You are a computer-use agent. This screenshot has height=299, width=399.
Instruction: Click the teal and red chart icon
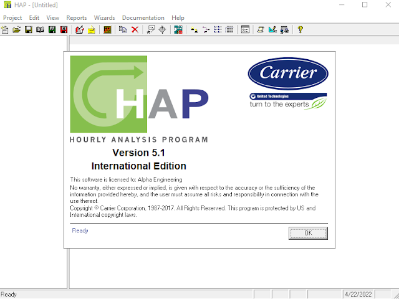pyautogui.click(x=178, y=30)
